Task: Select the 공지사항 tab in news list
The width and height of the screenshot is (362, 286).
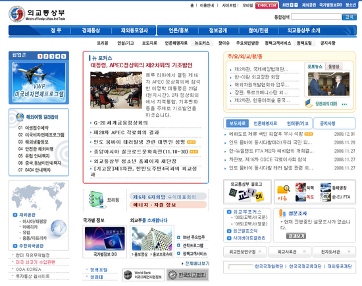Action: pyautogui.click(x=328, y=123)
